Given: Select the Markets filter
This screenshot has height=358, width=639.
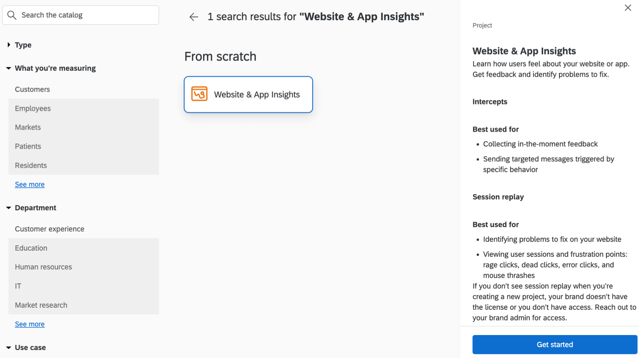Looking at the screenshot, I should pyautogui.click(x=28, y=127).
